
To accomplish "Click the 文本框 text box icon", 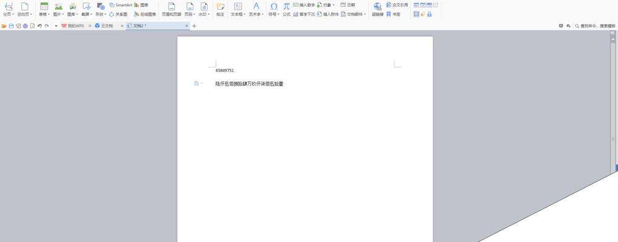I will (x=238, y=6).
